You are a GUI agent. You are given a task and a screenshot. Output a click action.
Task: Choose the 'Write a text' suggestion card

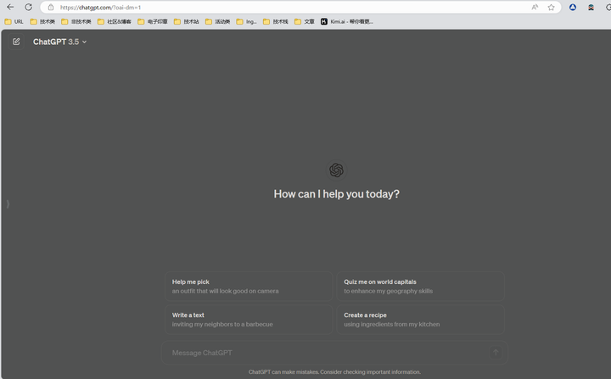pos(248,320)
